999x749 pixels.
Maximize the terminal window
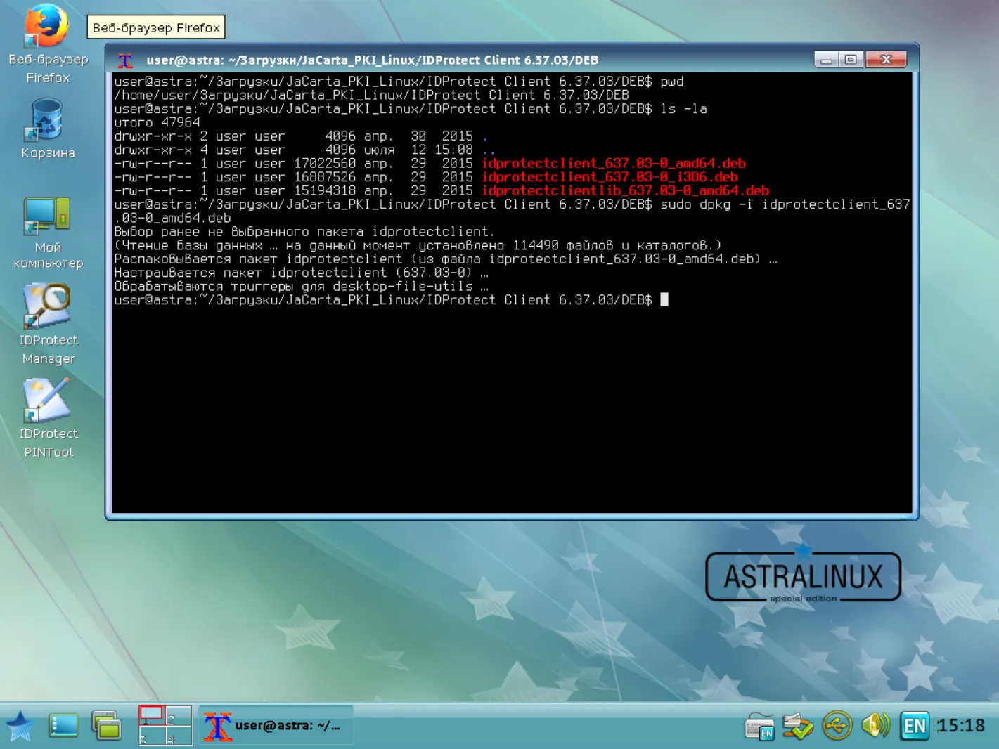pos(851,60)
